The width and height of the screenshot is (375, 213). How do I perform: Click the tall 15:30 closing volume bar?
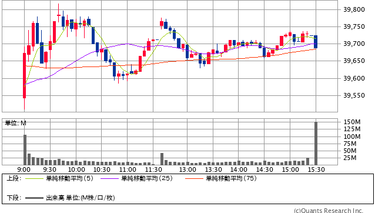[x=316, y=144]
